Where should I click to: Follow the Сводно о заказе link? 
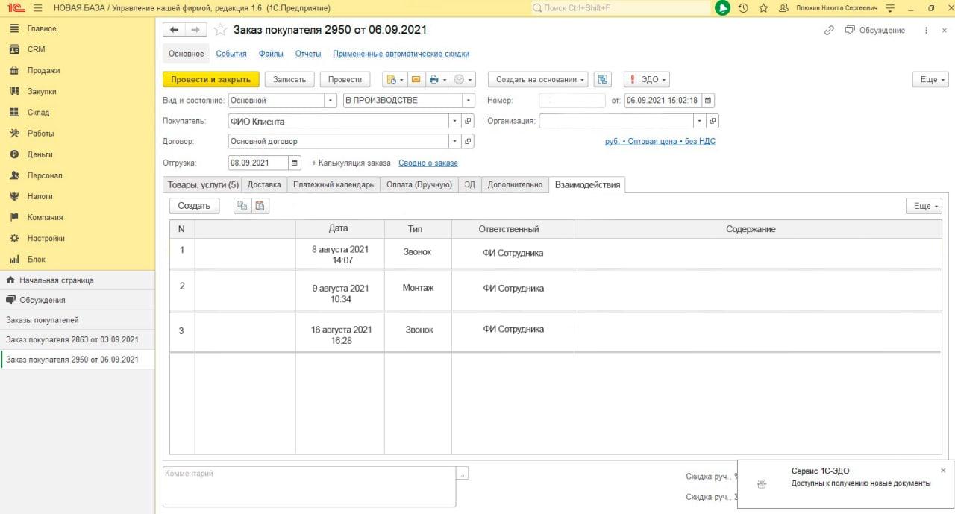tap(428, 163)
